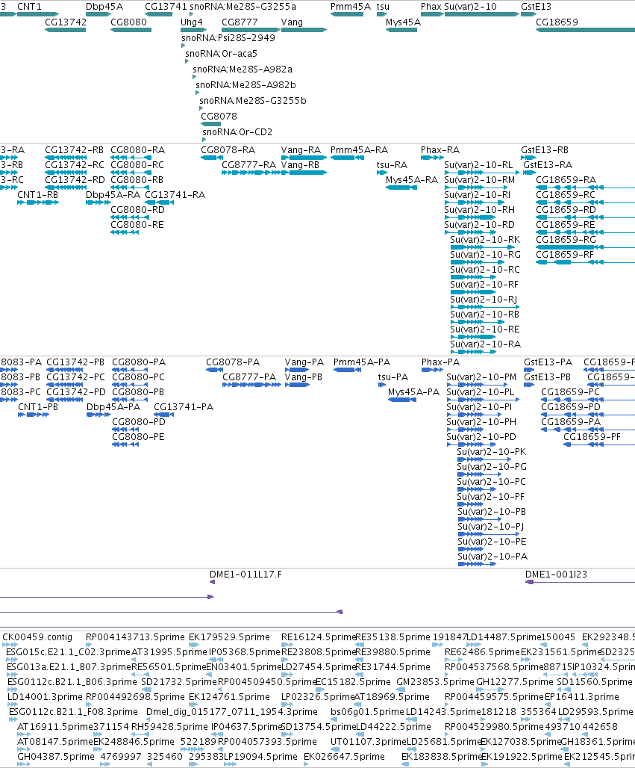Select the UT01107.3prime EST label

tap(369, 742)
